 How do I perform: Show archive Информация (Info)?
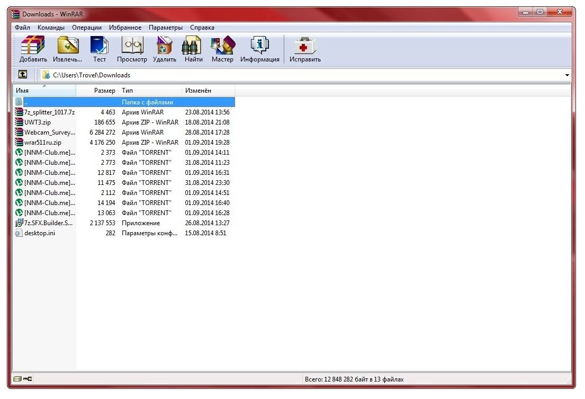(259, 49)
